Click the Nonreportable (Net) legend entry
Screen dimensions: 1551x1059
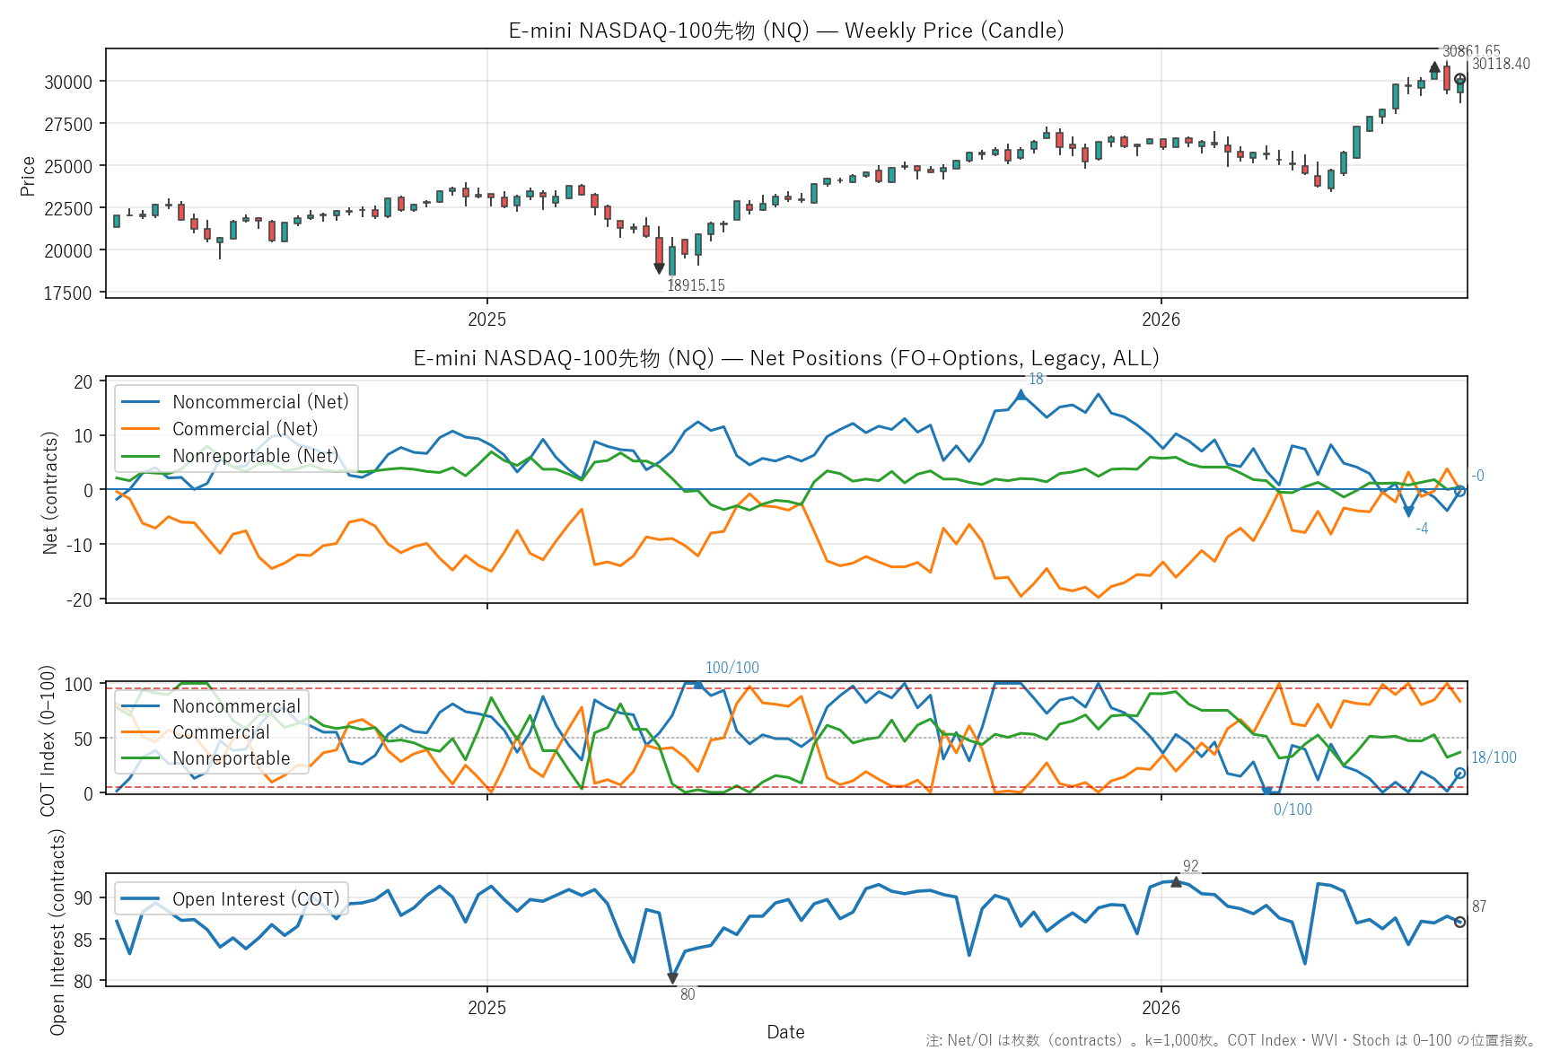click(x=256, y=456)
